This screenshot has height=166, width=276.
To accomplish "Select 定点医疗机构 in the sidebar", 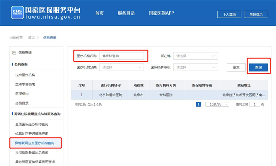I will pos(25,75).
